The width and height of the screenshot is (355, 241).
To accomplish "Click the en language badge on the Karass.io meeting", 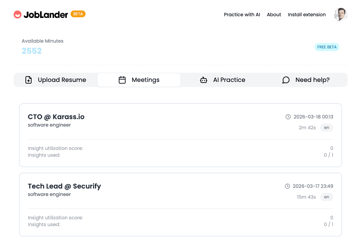I will (x=326, y=128).
